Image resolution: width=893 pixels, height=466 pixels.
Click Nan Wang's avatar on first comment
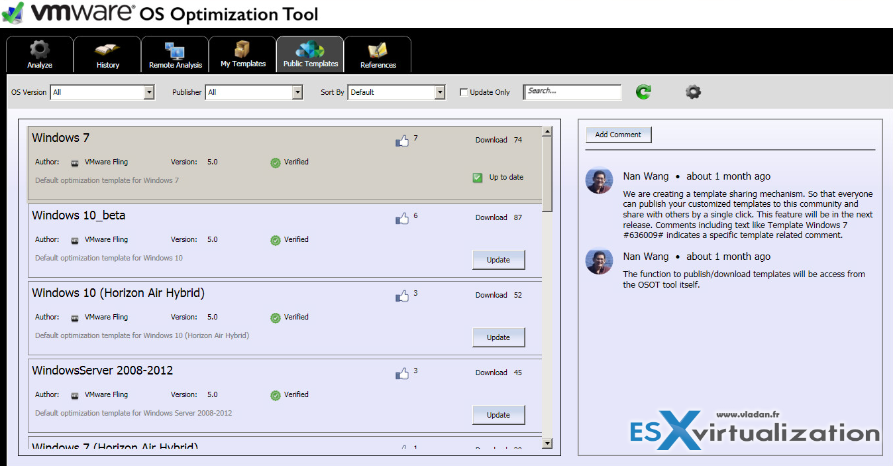tap(600, 180)
